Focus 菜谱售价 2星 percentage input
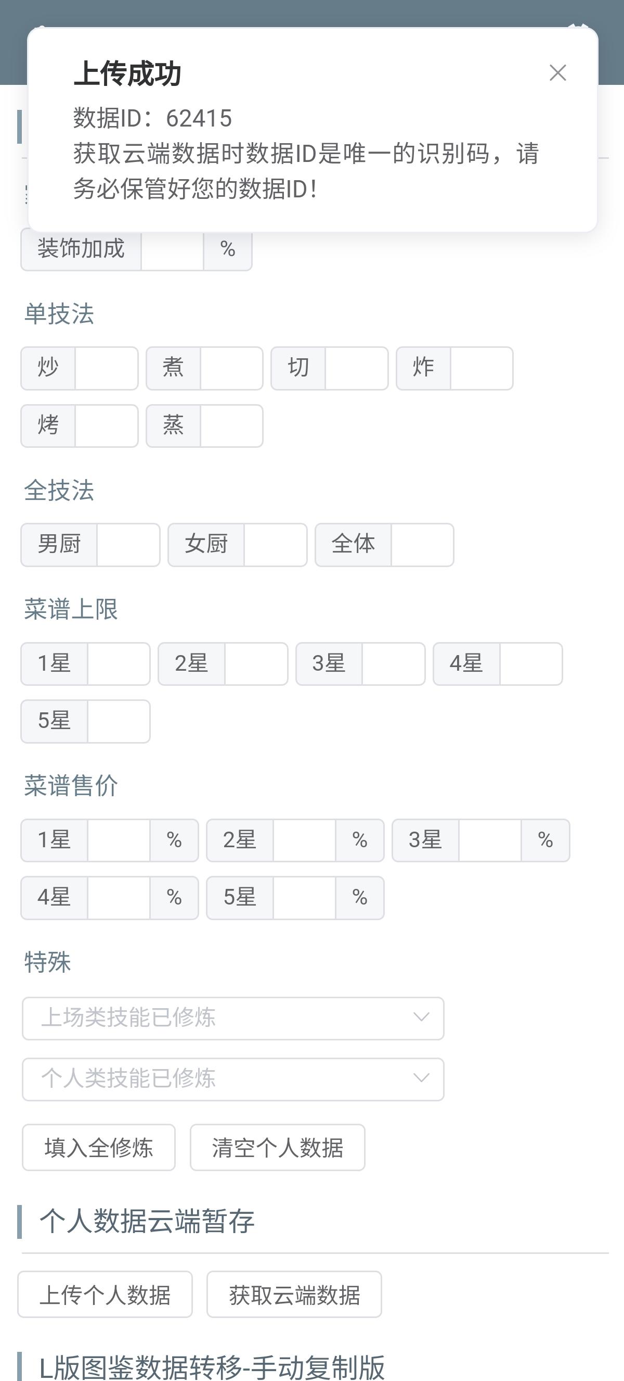This screenshot has width=624, height=1381. pos(304,840)
